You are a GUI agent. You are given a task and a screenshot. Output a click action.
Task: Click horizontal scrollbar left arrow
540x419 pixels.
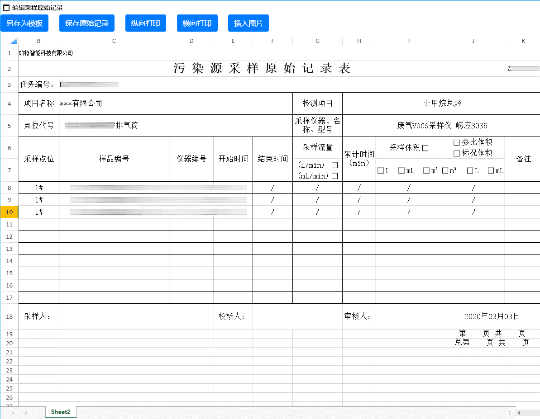[x=519, y=413]
